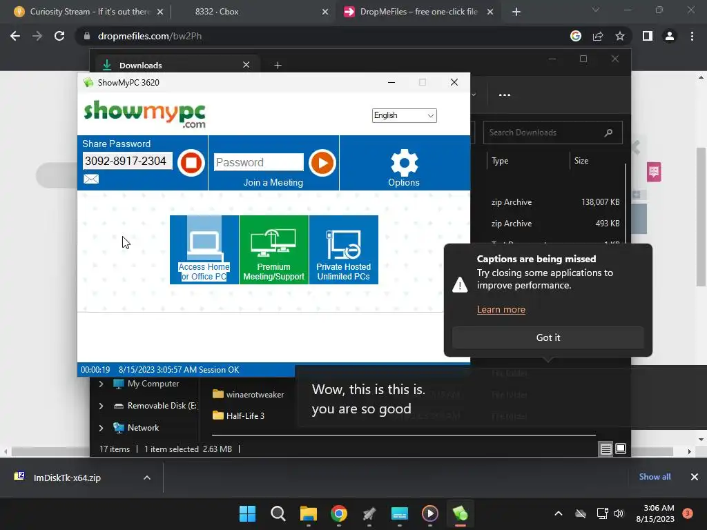Show hidden system tray icons

(558, 513)
